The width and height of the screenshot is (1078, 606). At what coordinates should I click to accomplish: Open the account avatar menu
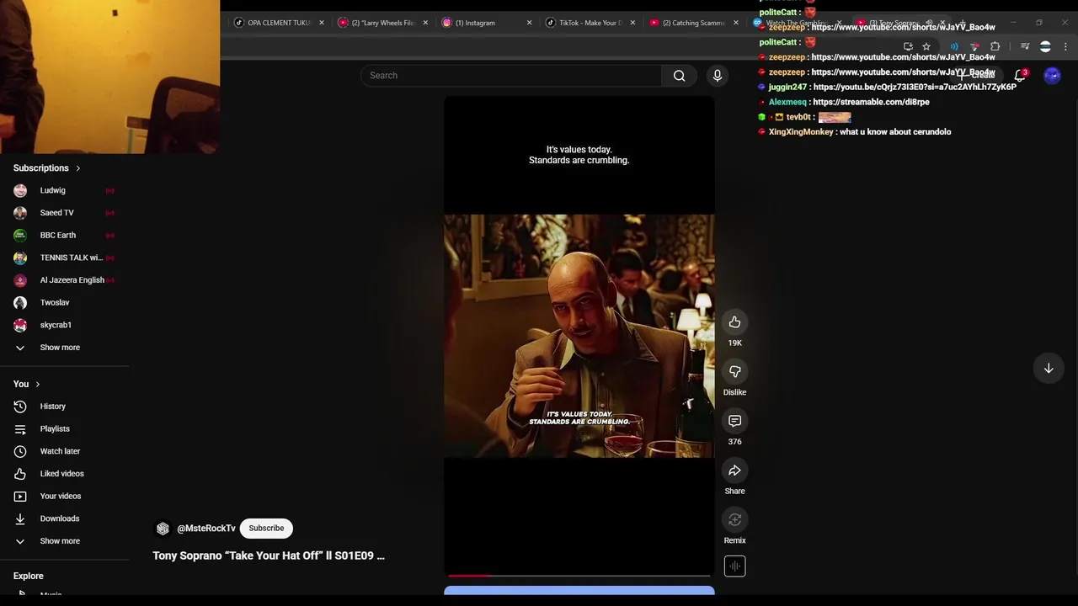pos(1052,76)
